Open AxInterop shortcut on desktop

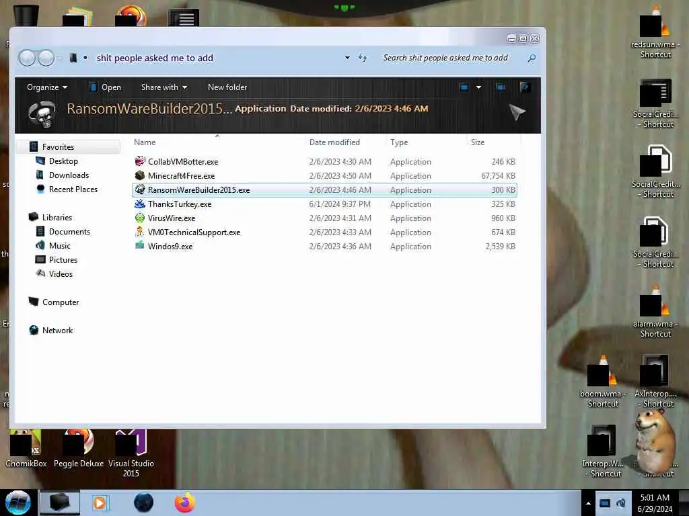pyautogui.click(x=655, y=382)
